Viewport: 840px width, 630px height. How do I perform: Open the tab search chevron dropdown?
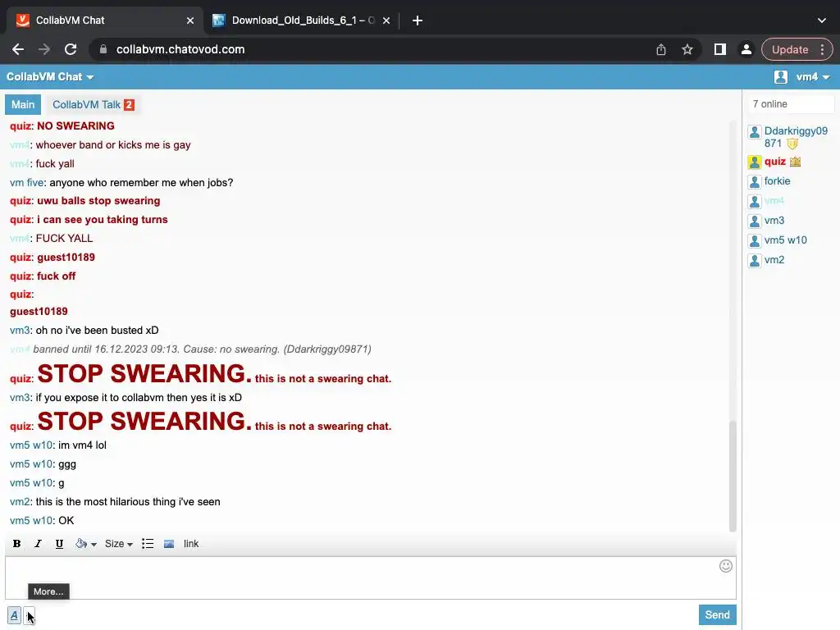(822, 21)
